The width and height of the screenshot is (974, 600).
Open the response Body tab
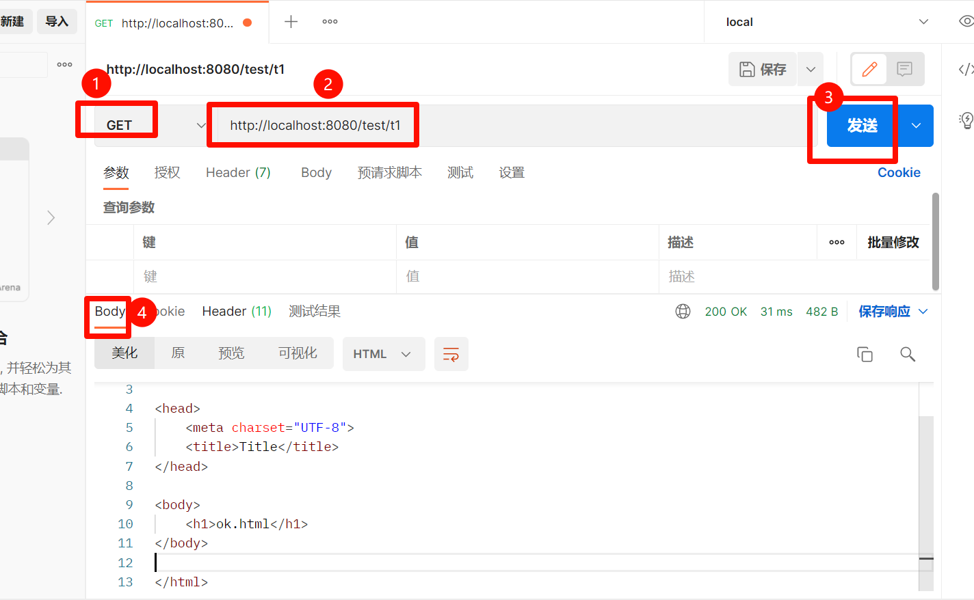point(109,312)
